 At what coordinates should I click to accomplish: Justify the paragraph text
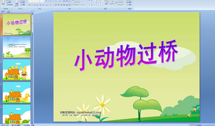pos(64,5)
